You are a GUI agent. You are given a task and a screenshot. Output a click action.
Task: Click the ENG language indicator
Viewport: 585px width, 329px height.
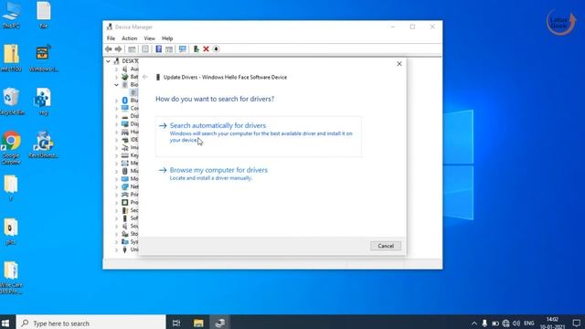[529, 323]
